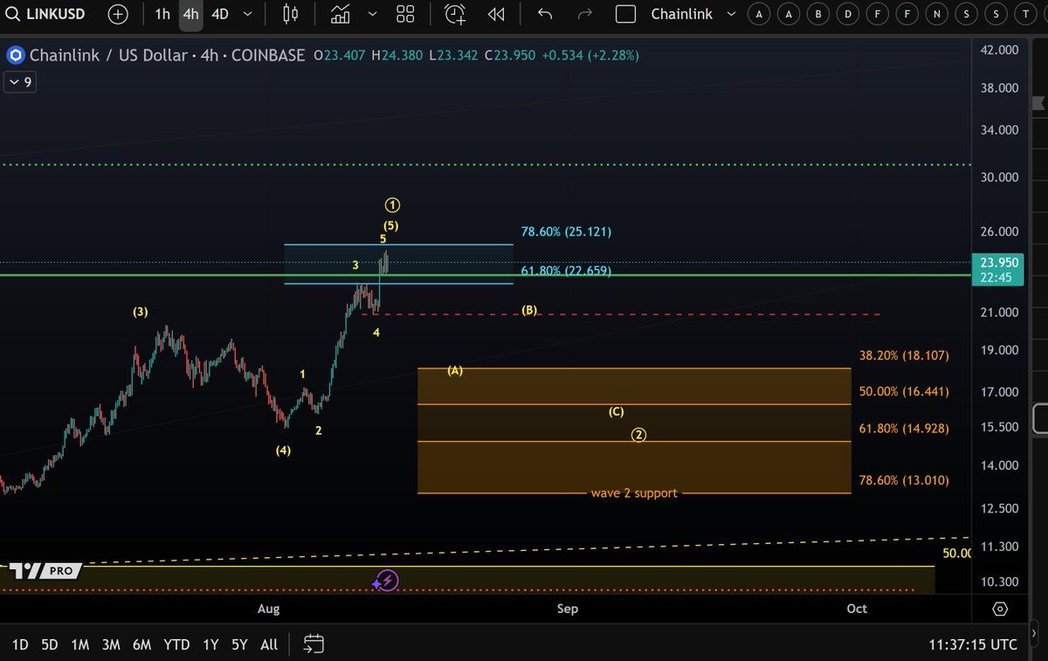
Task: Undo the last chart action
Action: [545, 14]
